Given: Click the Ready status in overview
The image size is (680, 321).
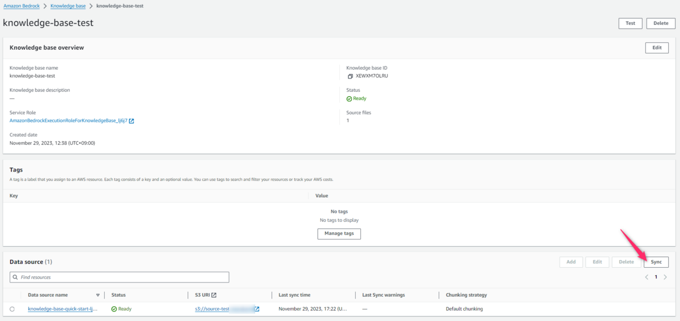Looking at the screenshot, I should pos(356,99).
